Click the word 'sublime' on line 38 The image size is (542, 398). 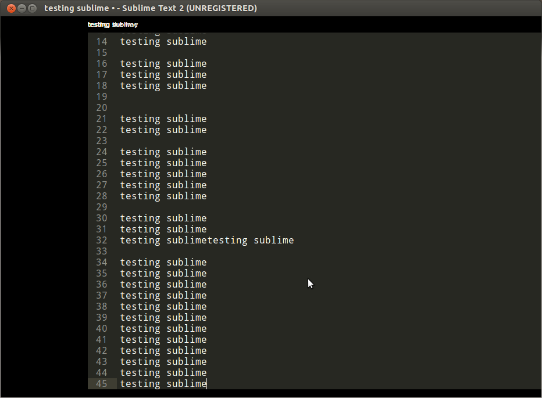(x=186, y=307)
